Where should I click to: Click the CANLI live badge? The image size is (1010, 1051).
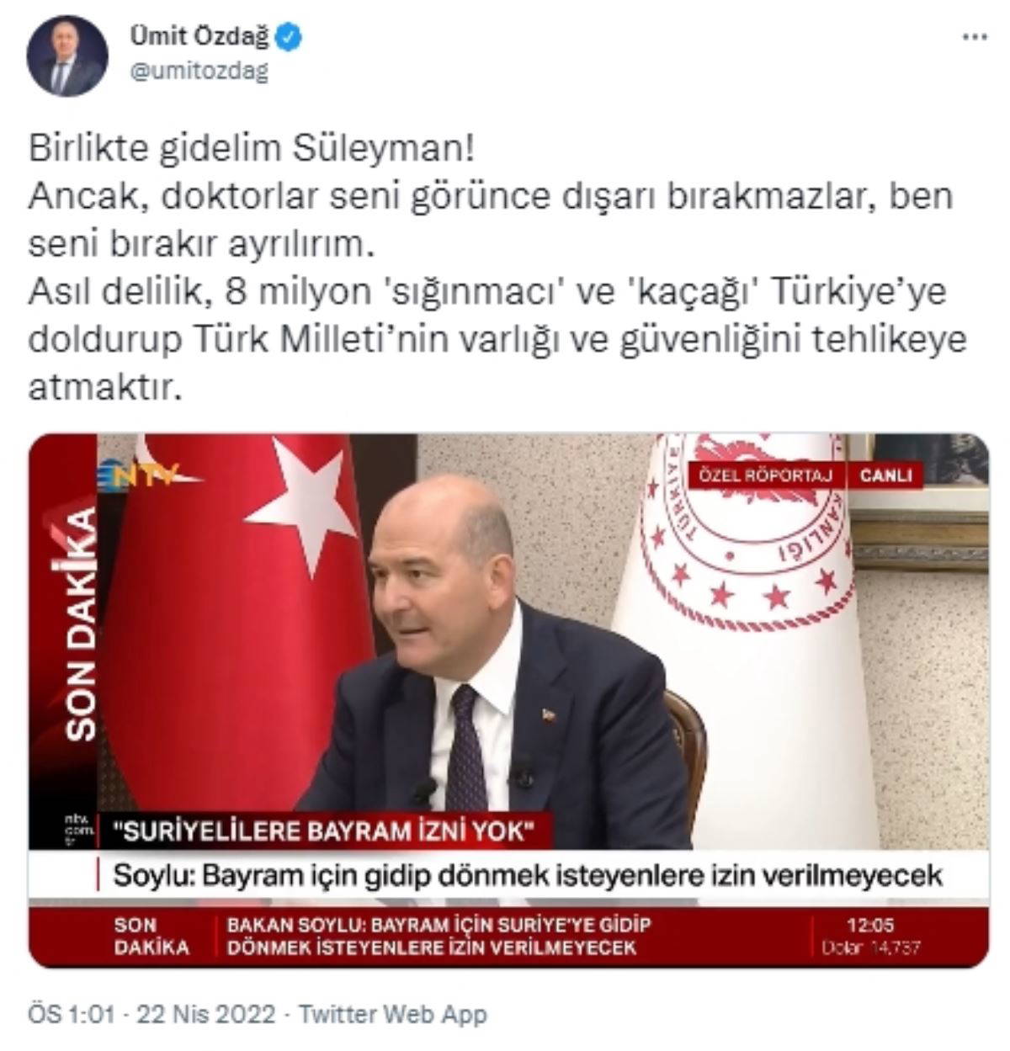[x=885, y=475]
